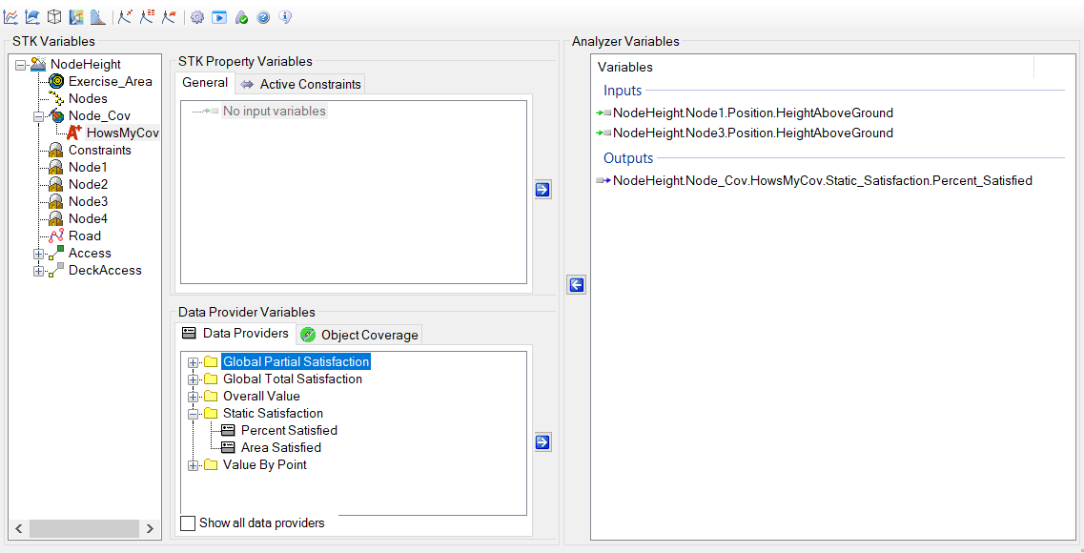Image resolution: width=1084 pixels, height=553 pixels.
Task: Select Percent Satisfied data provider
Action: [288, 431]
